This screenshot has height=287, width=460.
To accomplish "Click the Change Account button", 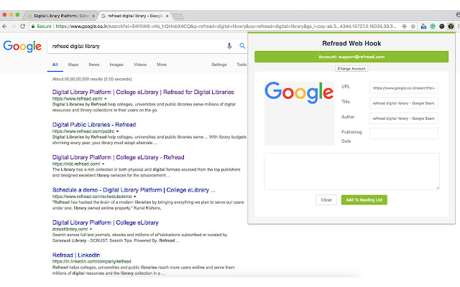I will pos(351,69).
